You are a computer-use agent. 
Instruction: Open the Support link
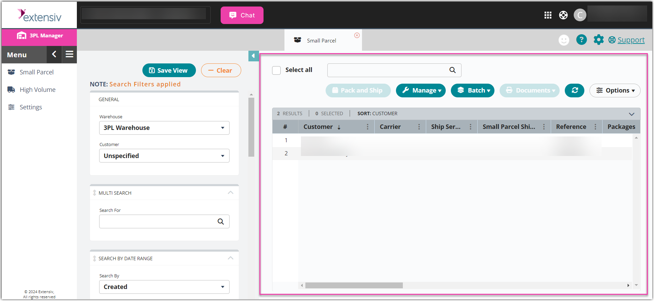[x=631, y=40]
